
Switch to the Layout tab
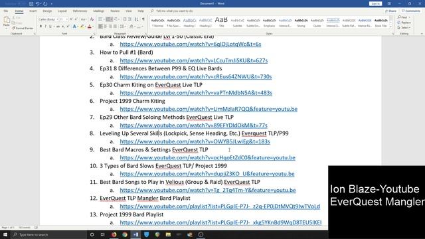[x=62, y=11]
